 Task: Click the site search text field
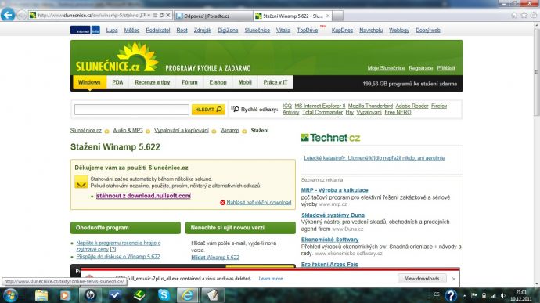(x=131, y=110)
